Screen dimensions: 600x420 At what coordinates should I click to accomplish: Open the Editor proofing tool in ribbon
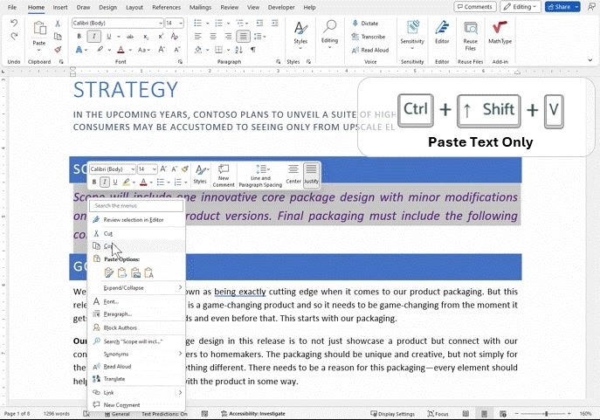pyautogui.click(x=442, y=32)
